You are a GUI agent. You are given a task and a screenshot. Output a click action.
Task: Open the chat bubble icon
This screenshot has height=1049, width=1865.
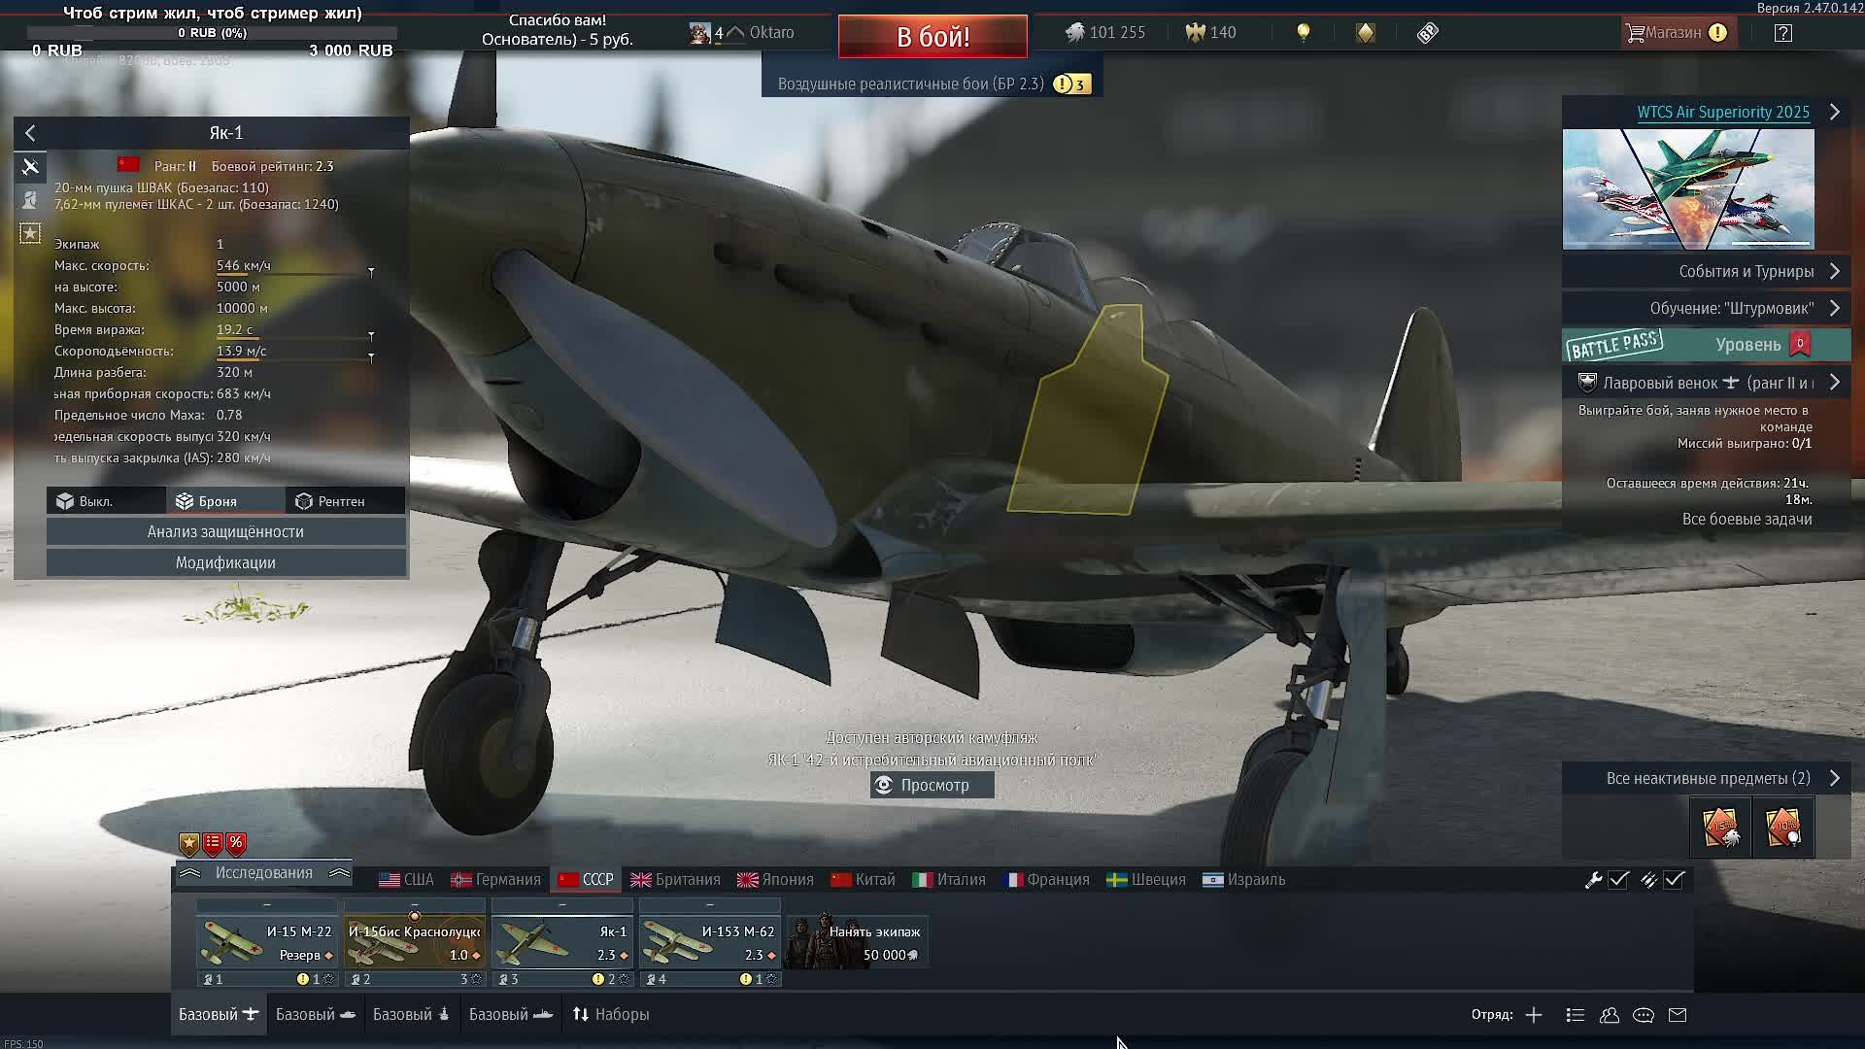(x=1644, y=1015)
